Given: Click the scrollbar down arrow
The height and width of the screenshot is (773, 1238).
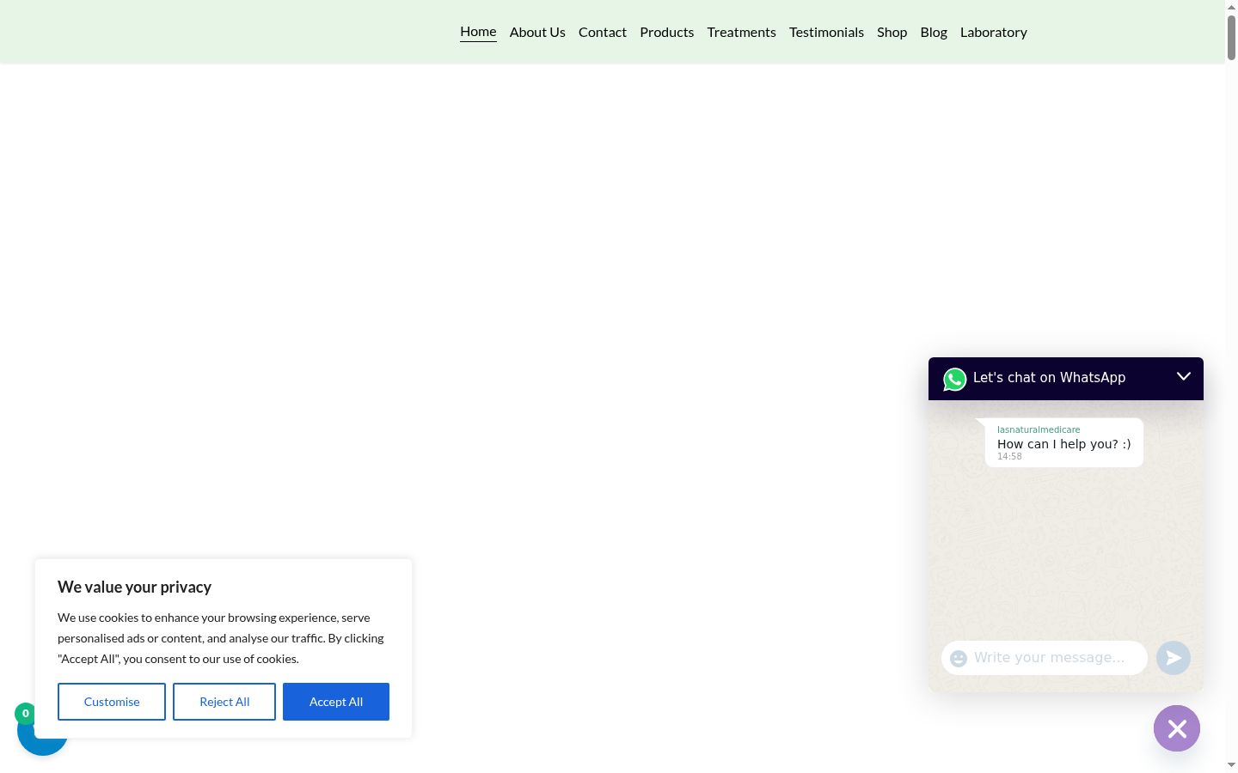Looking at the screenshot, I should (1231, 764).
